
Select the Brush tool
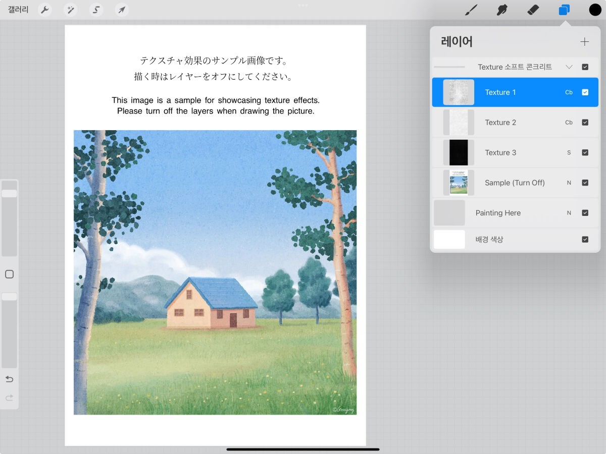tap(471, 10)
